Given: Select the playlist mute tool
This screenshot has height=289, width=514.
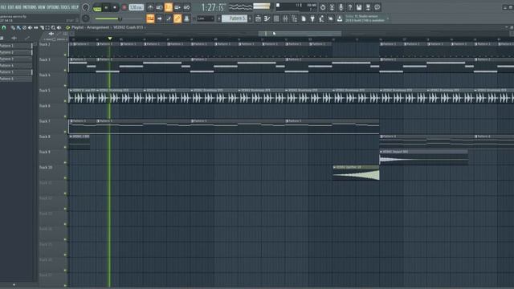Looking at the screenshot, I should 31,28.
